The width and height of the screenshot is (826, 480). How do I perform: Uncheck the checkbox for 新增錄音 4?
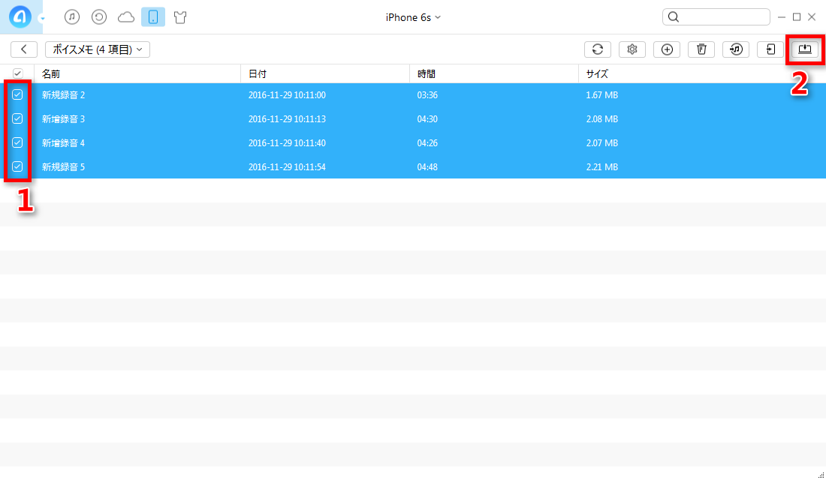point(17,142)
